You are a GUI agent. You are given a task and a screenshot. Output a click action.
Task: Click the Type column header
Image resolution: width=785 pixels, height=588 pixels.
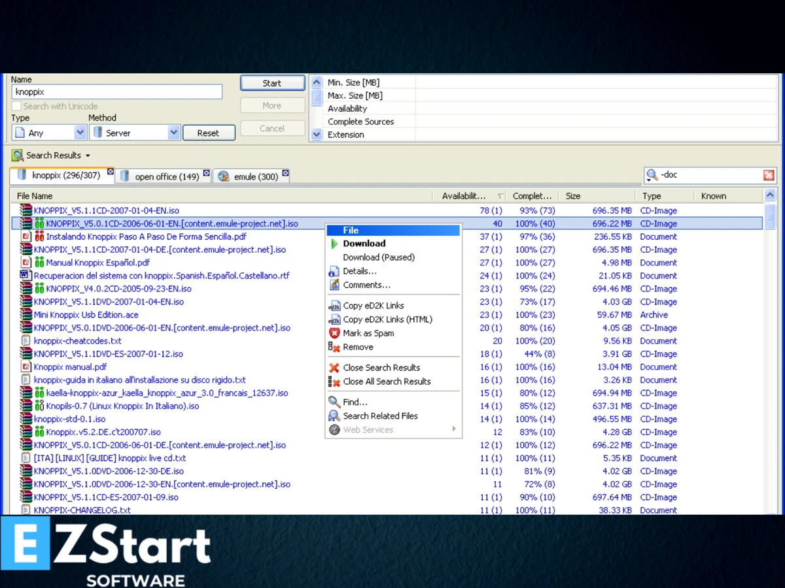pyautogui.click(x=664, y=196)
